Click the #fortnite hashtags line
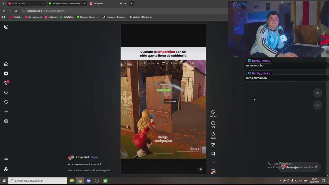Screen dimensions: 329x185 [90, 170]
